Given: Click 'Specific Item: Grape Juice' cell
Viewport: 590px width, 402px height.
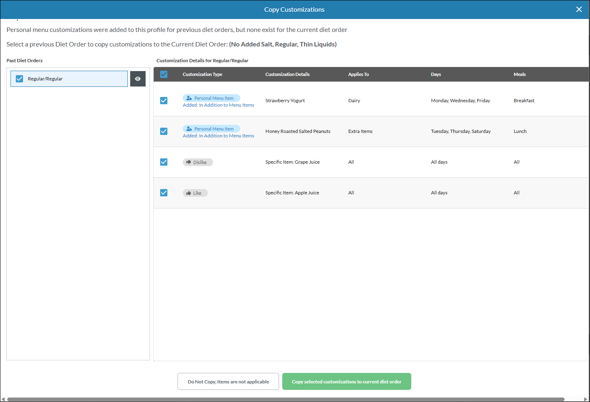Looking at the screenshot, I should 292,162.
